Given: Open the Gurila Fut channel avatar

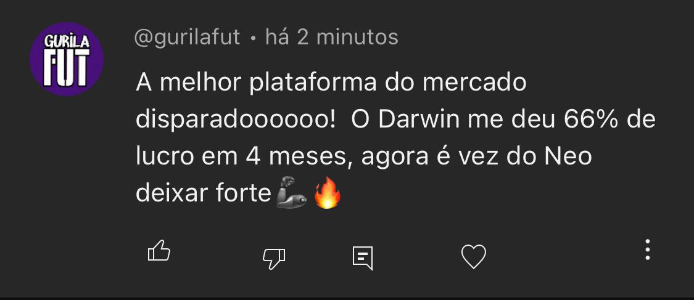Looking at the screenshot, I should click(x=67, y=59).
